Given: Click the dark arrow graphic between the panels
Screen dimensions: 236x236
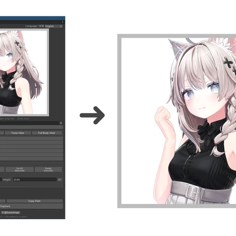Looking at the screenshot, I should pyautogui.click(x=92, y=115).
